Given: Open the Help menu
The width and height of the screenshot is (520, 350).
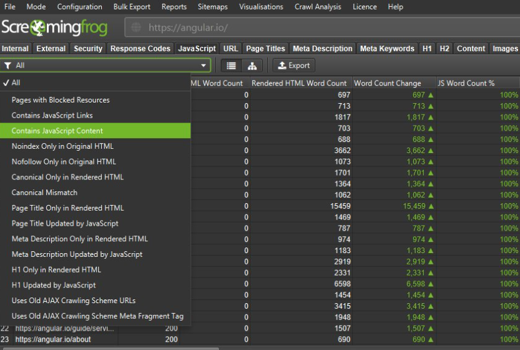Looking at the screenshot, I should point(395,7).
